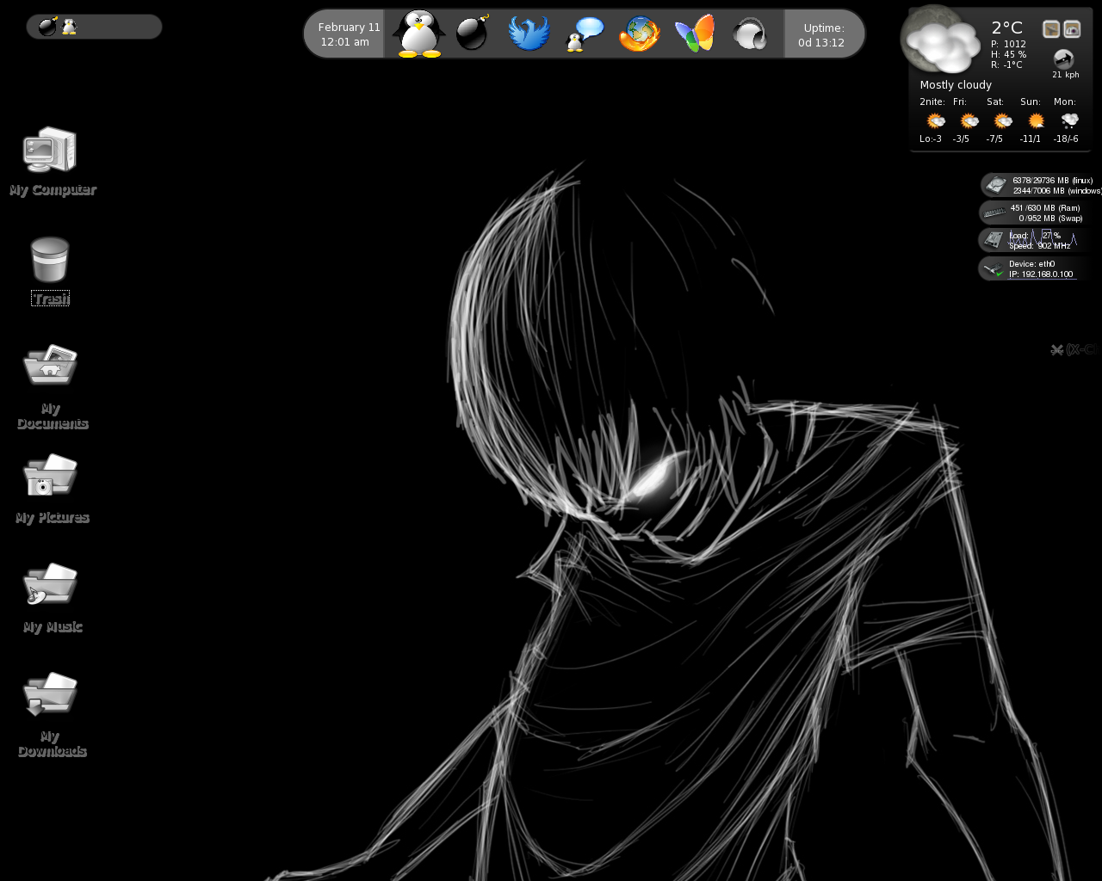Click the Mon forecast snow cloud icon
The width and height of the screenshot is (1102, 881).
[1069, 120]
